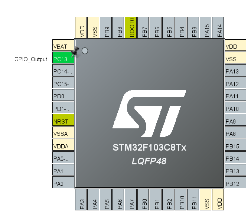Select the PA12 pin
Image resolution: width=251 pixels, height=220 pixels.
coord(235,83)
